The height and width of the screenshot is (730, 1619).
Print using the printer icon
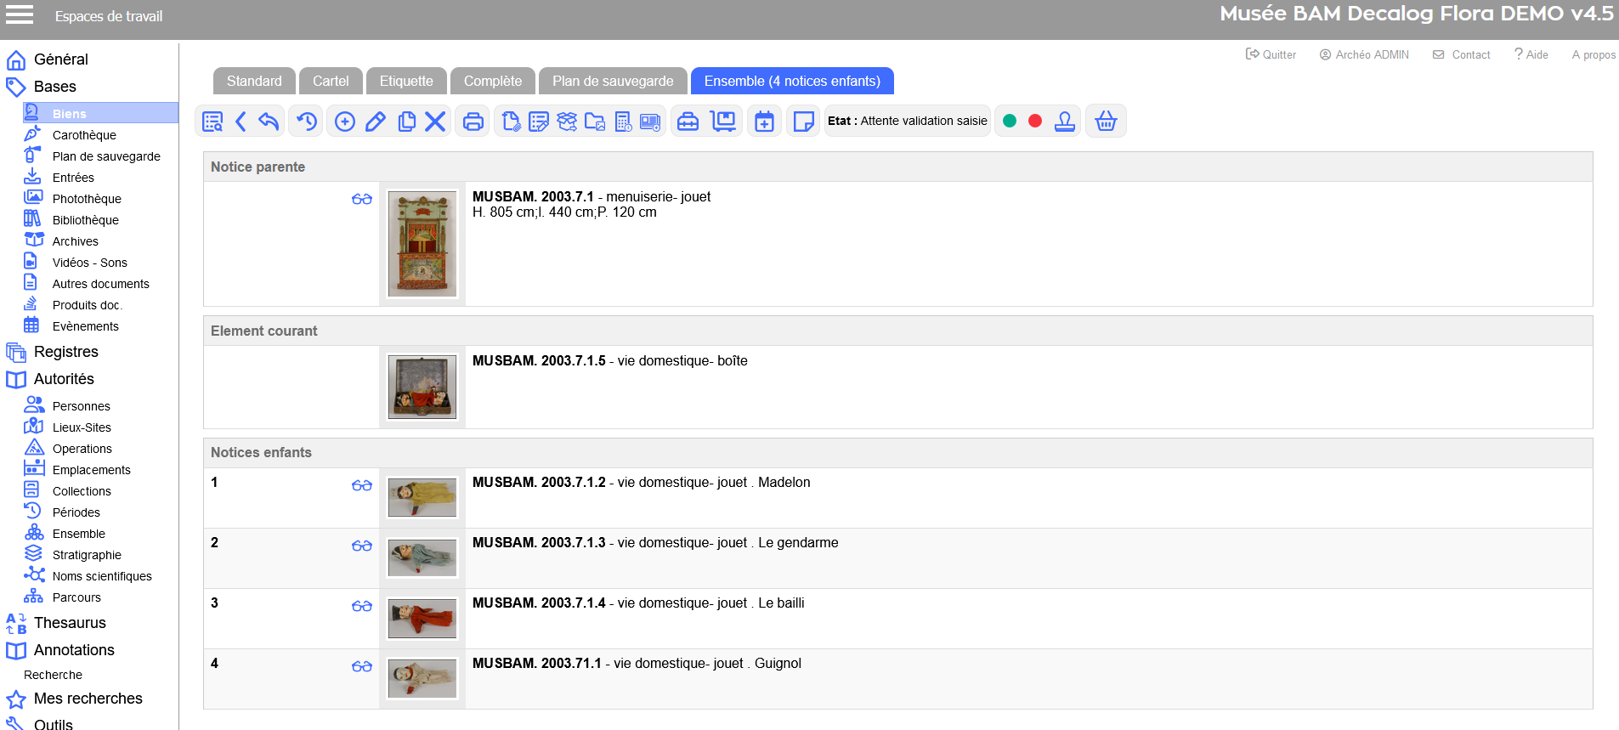point(473,122)
